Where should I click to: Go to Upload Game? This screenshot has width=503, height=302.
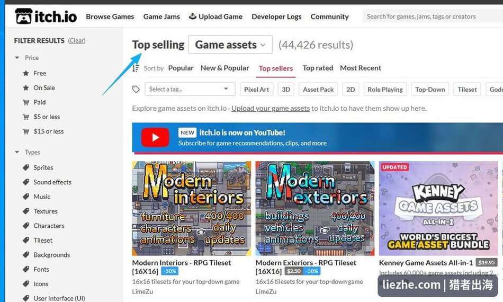215,16
